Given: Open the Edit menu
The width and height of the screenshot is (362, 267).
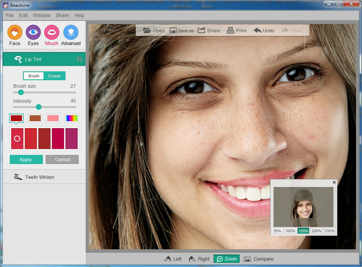Looking at the screenshot, I should (x=24, y=15).
